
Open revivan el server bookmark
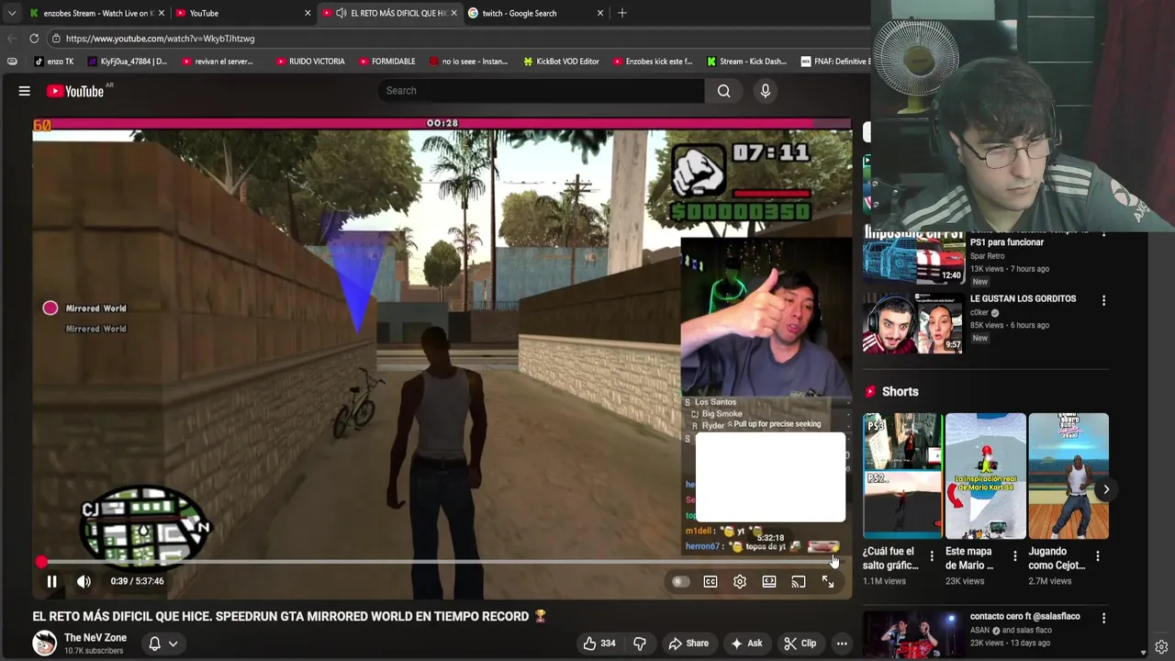tap(217, 62)
